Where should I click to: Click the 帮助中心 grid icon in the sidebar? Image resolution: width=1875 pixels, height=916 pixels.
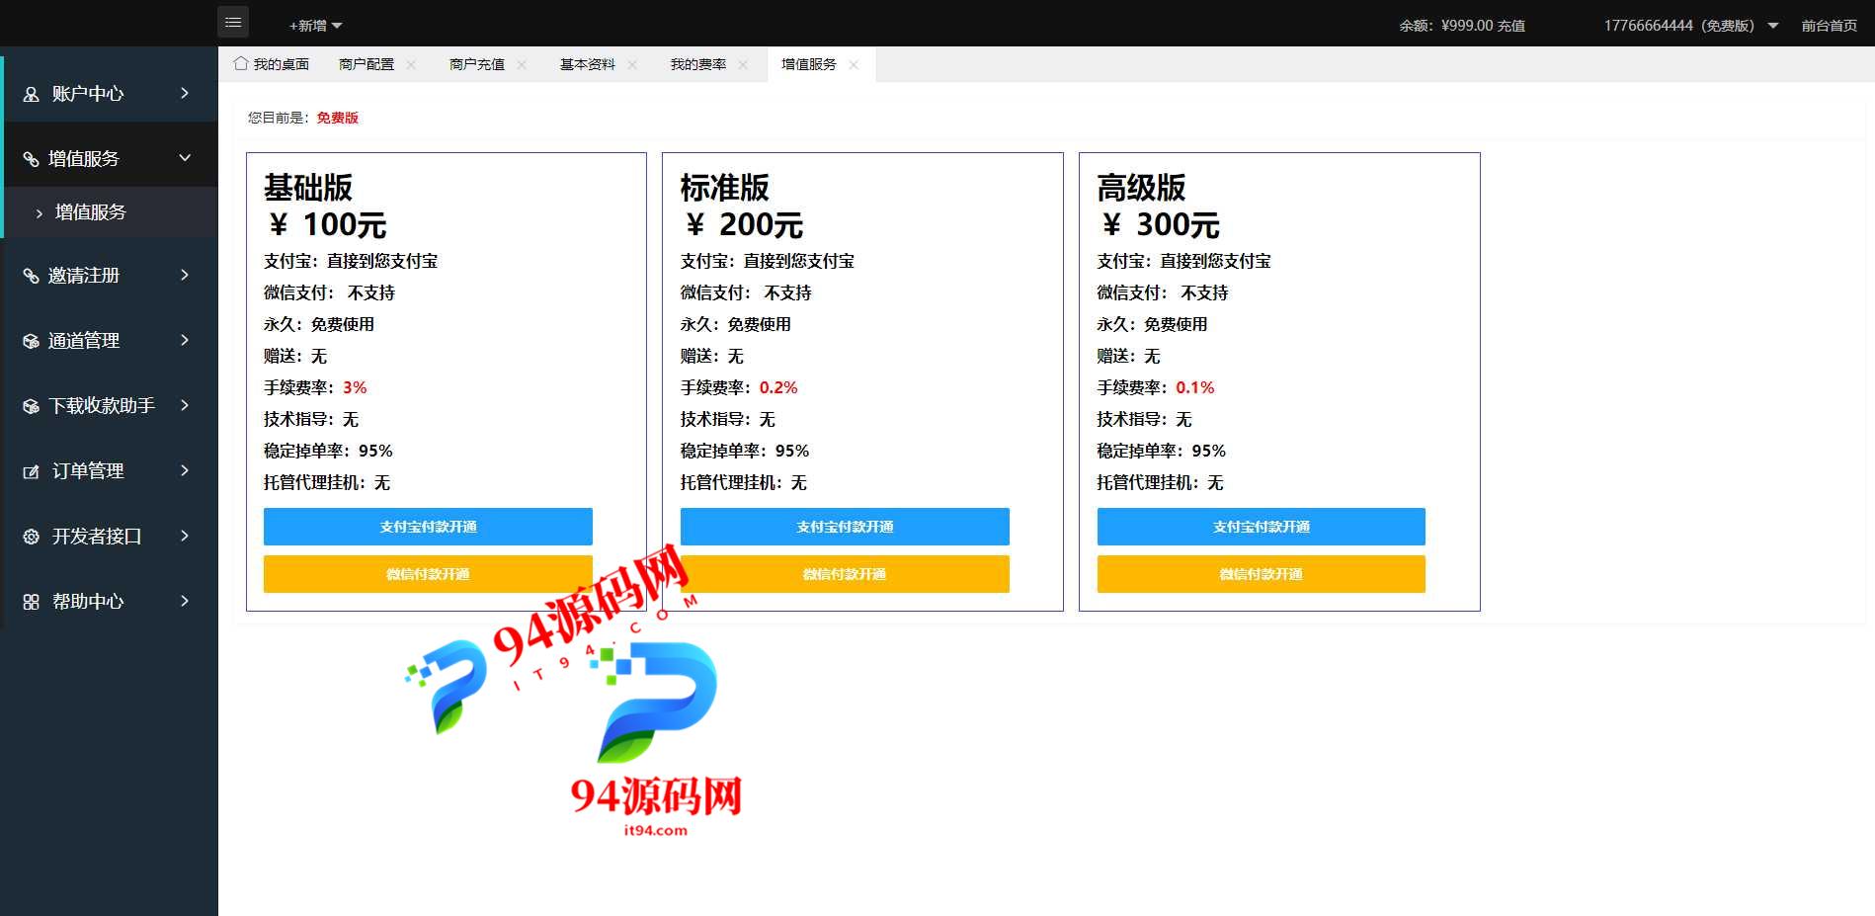tap(32, 602)
